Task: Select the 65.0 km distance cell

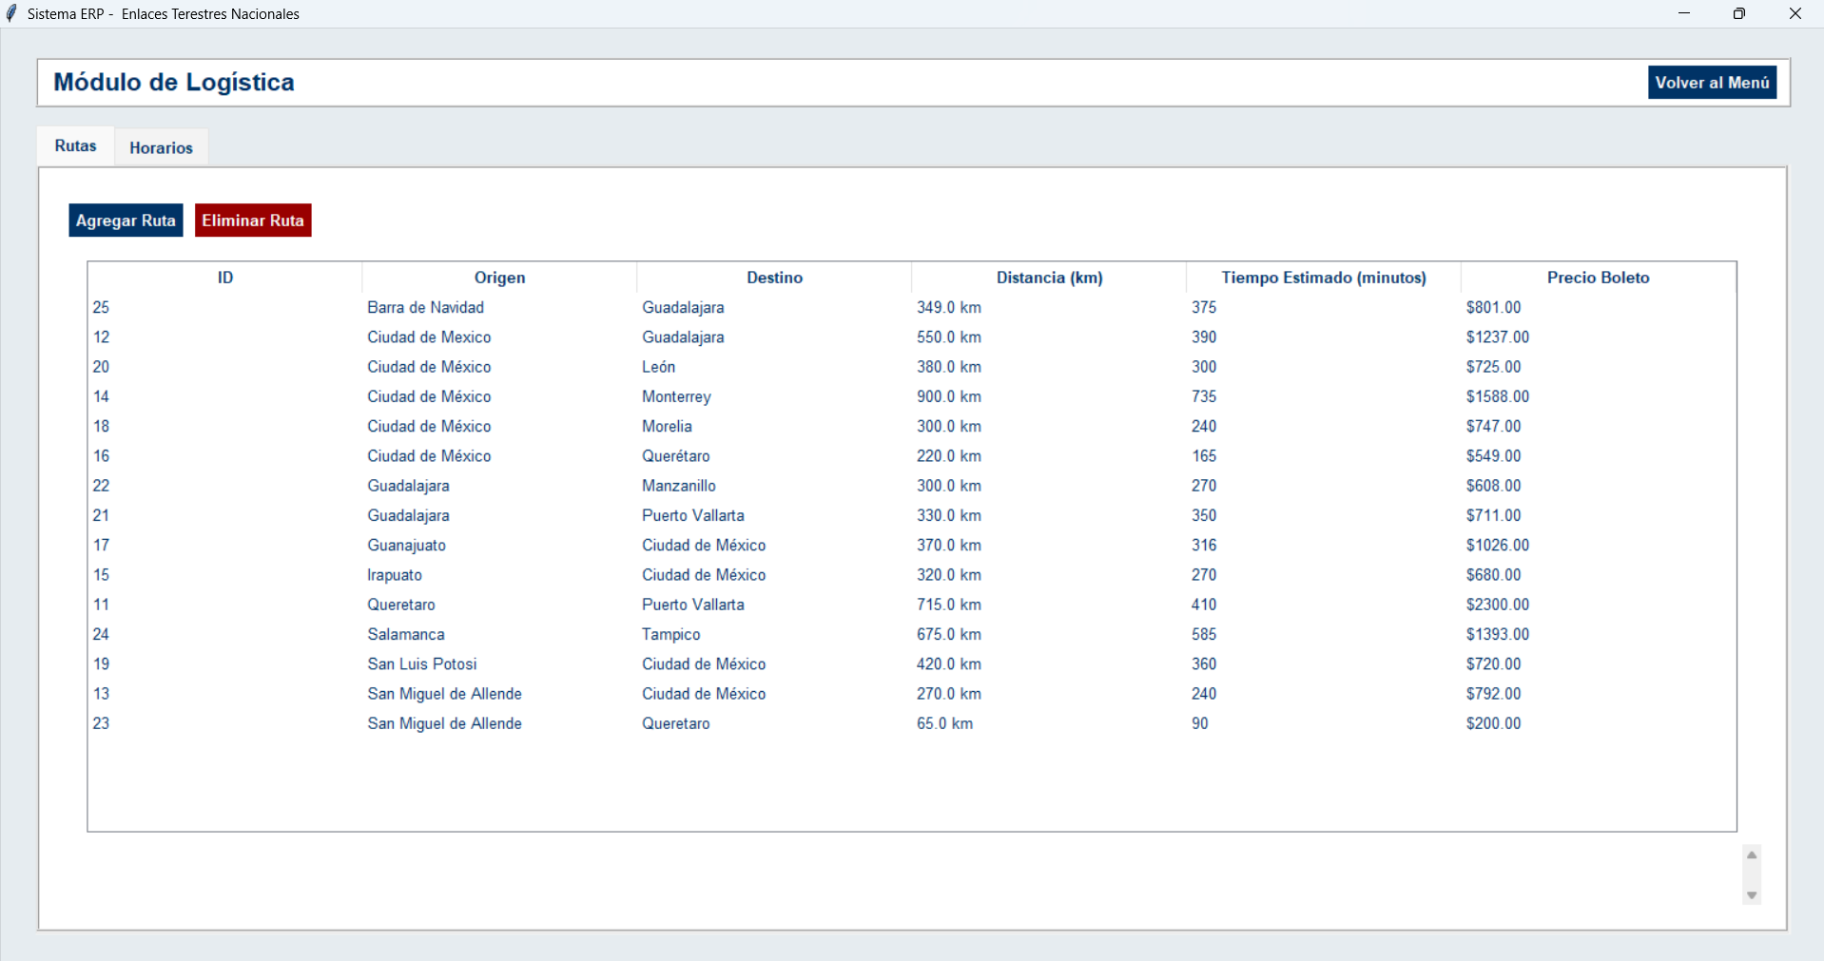Action: point(945,723)
